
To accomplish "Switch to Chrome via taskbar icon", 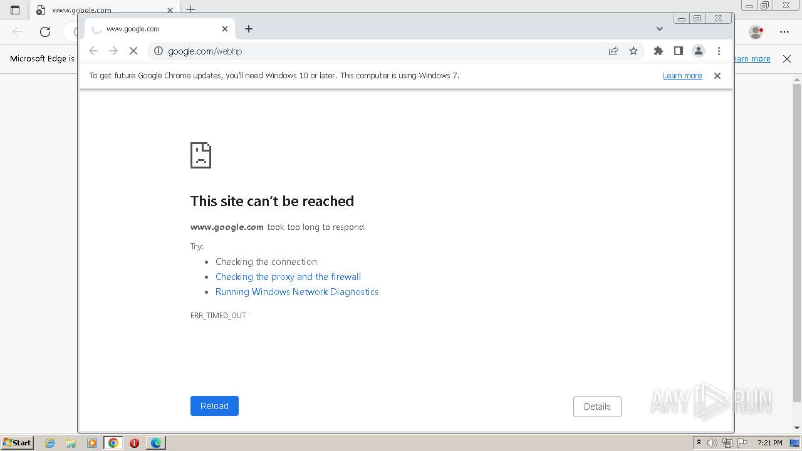I will tap(113, 443).
